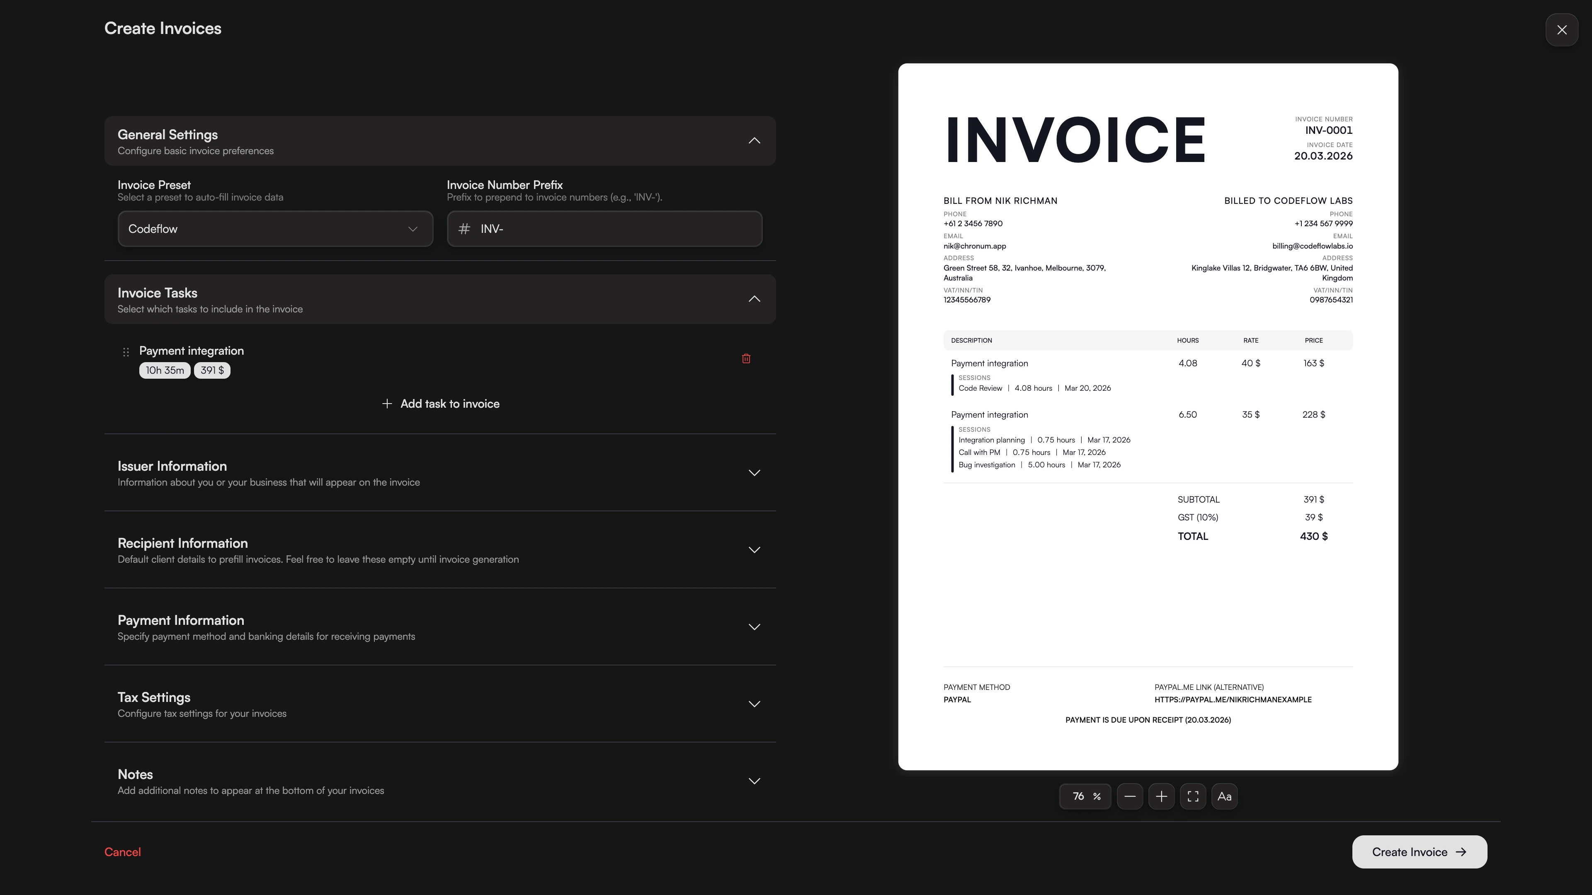Zoom out the invoice preview
The height and width of the screenshot is (895, 1592).
(1131, 796)
